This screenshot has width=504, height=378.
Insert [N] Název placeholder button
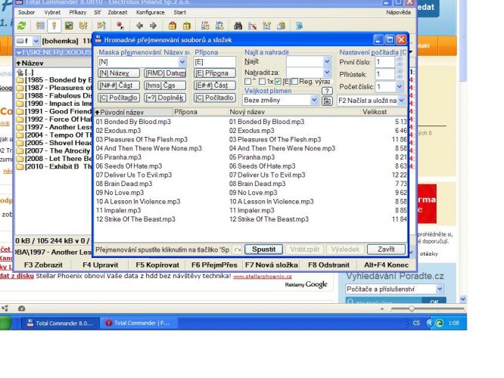[119, 73]
